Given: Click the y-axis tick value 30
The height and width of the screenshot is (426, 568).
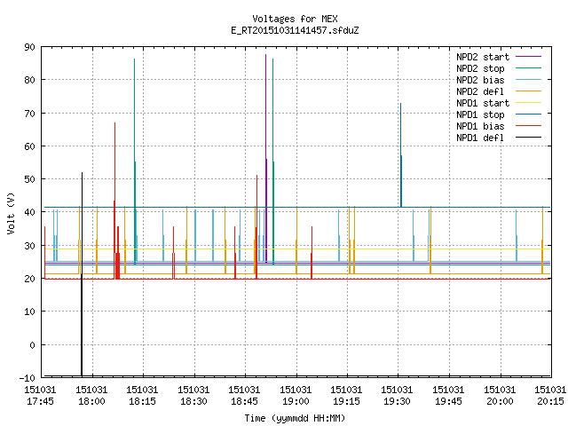Looking at the screenshot, I should (x=29, y=246).
